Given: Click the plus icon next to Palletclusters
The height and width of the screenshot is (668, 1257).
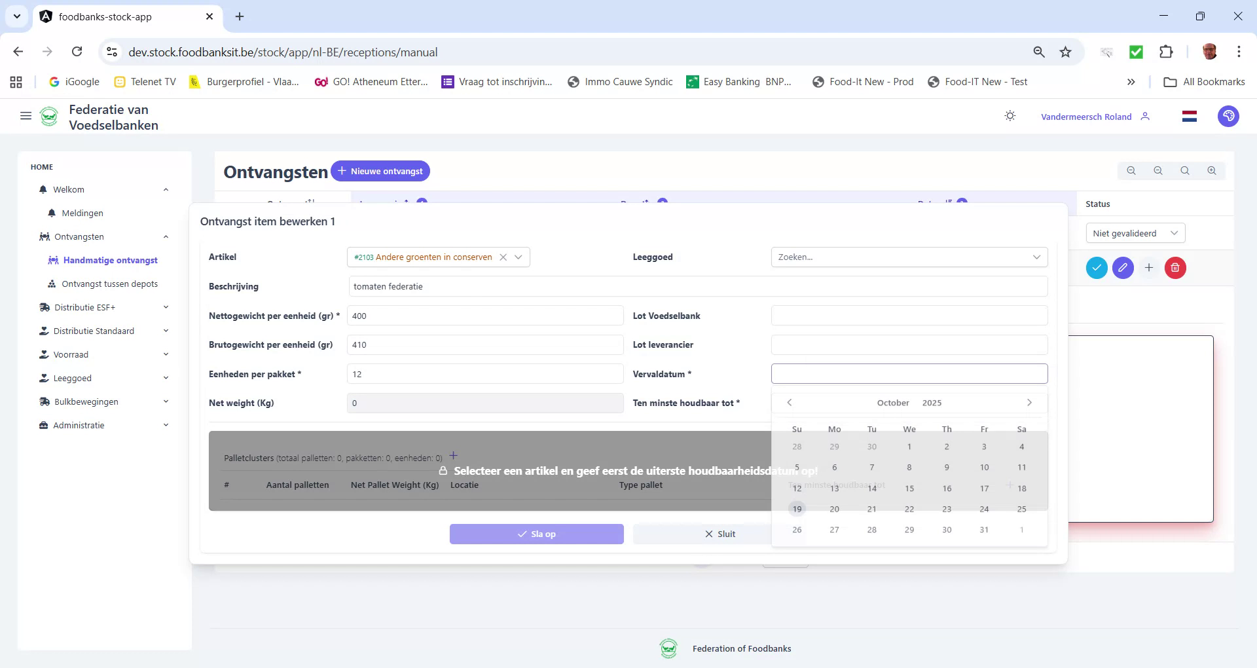Looking at the screenshot, I should click(x=454, y=455).
